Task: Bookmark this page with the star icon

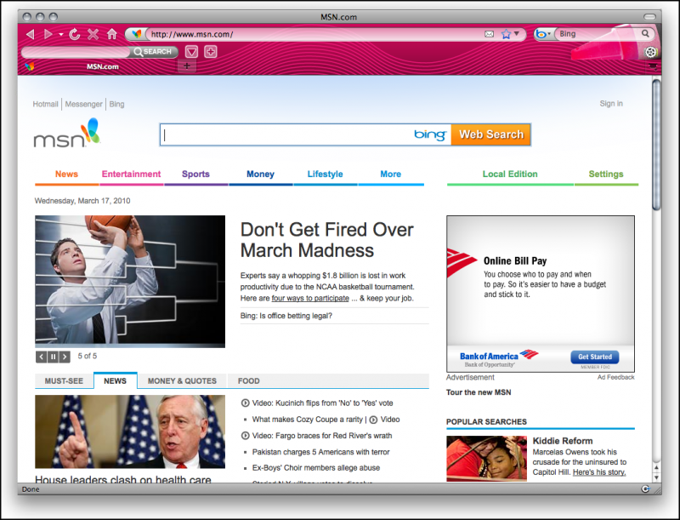Action: [x=506, y=34]
